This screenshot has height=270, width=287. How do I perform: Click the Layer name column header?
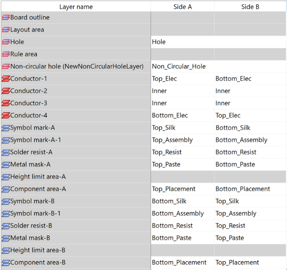pyautogui.click(x=76, y=7)
